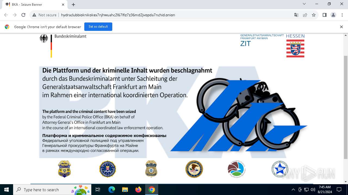Viewport: 348px width, 195px height.
Task: Click the onion URL in address bar
Action: pos(118,15)
